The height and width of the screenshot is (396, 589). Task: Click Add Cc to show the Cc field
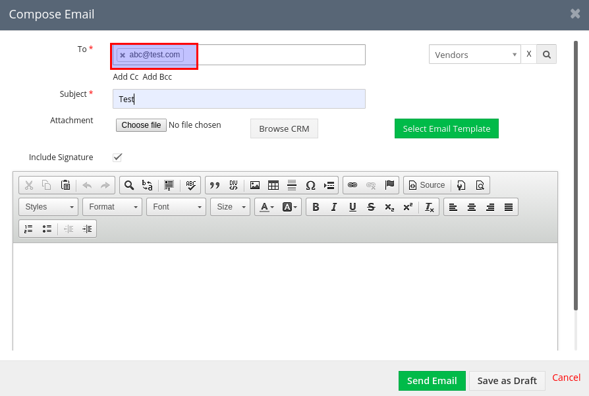pos(125,76)
